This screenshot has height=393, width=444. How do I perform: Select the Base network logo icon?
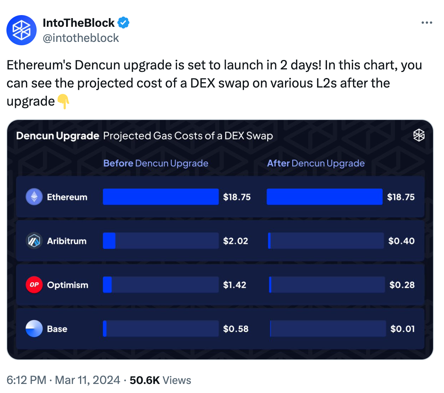(x=34, y=329)
